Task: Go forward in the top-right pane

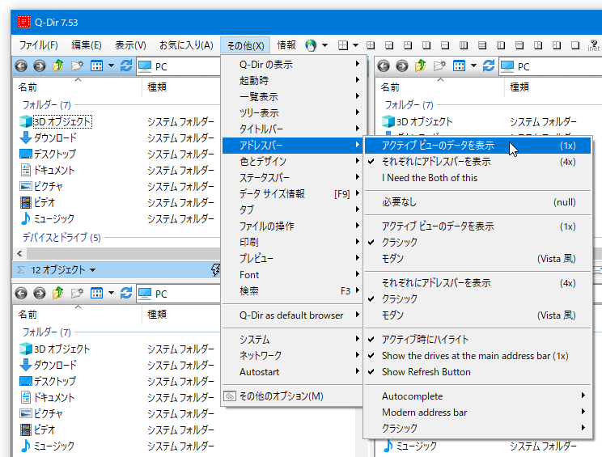Action: coord(401,66)
